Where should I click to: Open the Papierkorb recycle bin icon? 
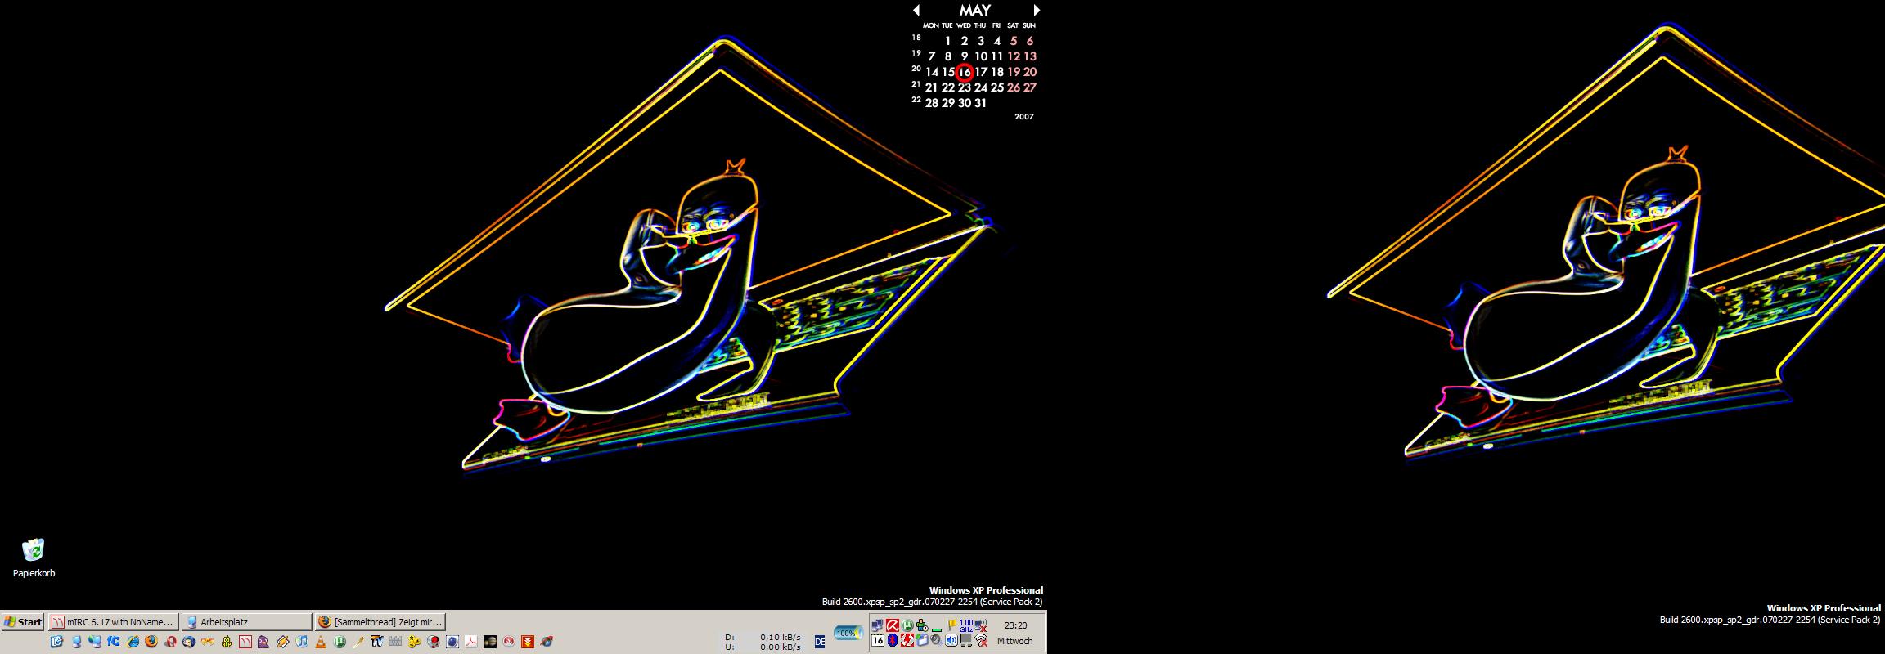coord(34,558)
